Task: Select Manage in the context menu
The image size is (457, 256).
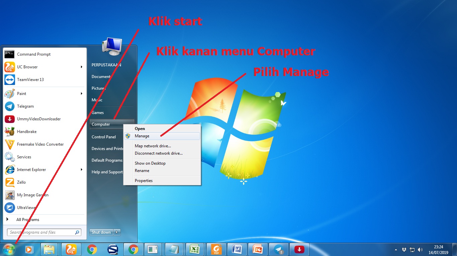Action: tap(162, 136)
